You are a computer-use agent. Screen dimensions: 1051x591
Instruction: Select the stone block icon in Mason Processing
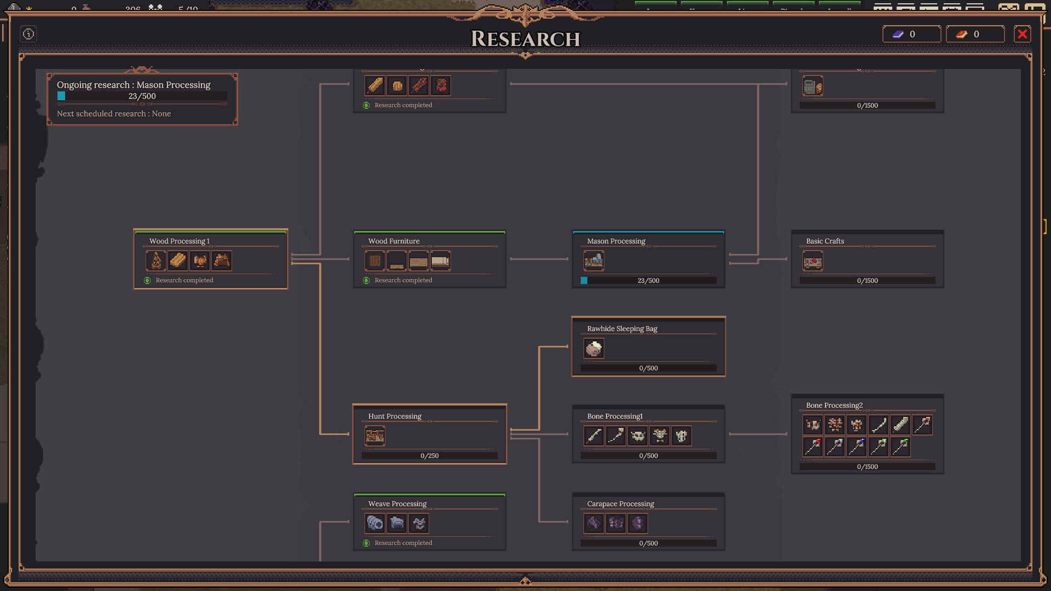[x=594, y=262]
